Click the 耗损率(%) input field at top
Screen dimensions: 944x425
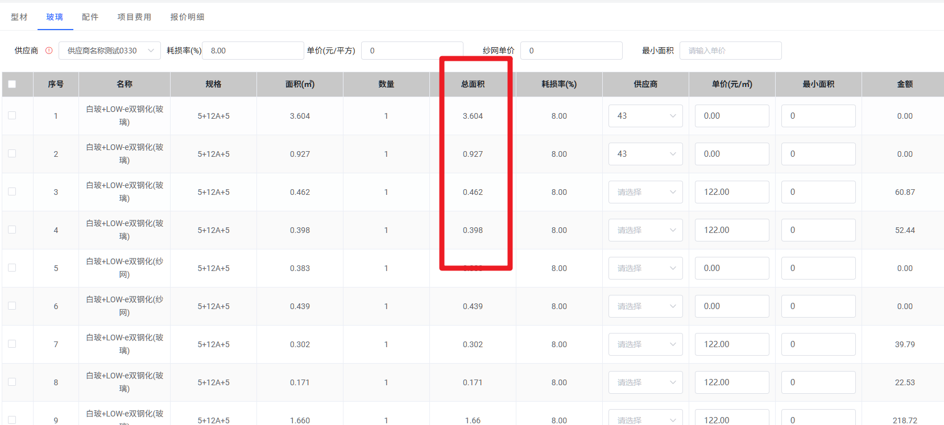252,51
